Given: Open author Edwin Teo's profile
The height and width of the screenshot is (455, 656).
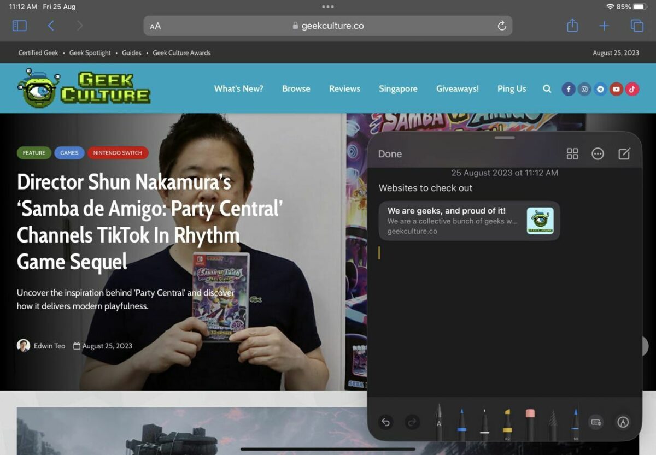Looking at the screenshot, I should (x=49, y=346).
